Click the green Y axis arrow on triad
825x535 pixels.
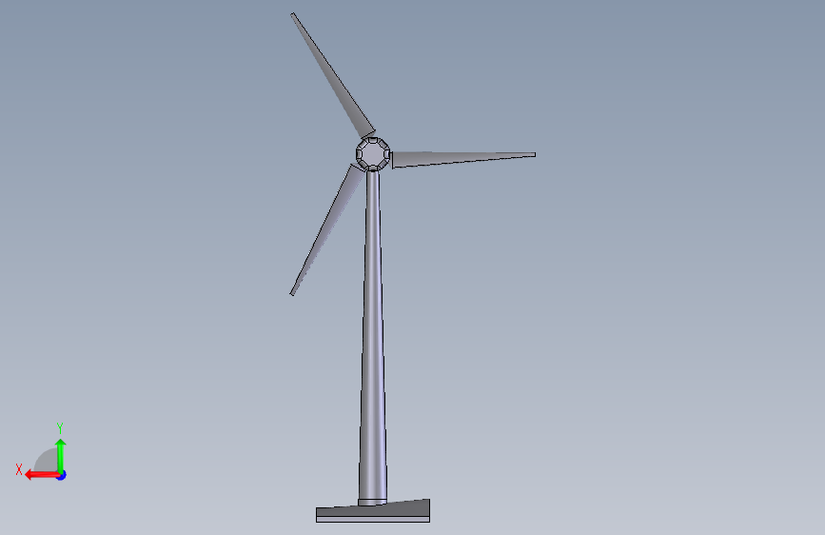[x=61, y=455]
